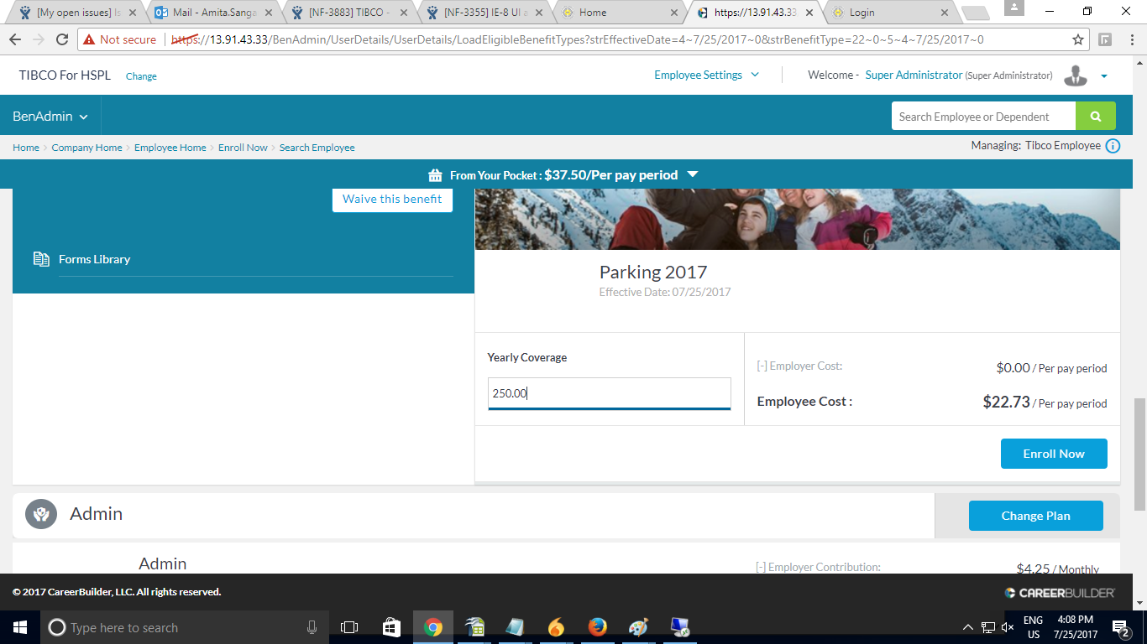Switch to the Login browser tab

(x=892, y=13)
